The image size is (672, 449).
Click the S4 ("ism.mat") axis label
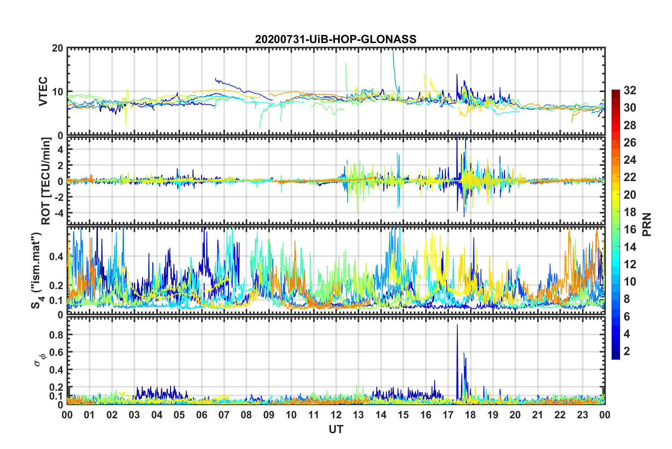pyautogui.click(x=37, y=270)
